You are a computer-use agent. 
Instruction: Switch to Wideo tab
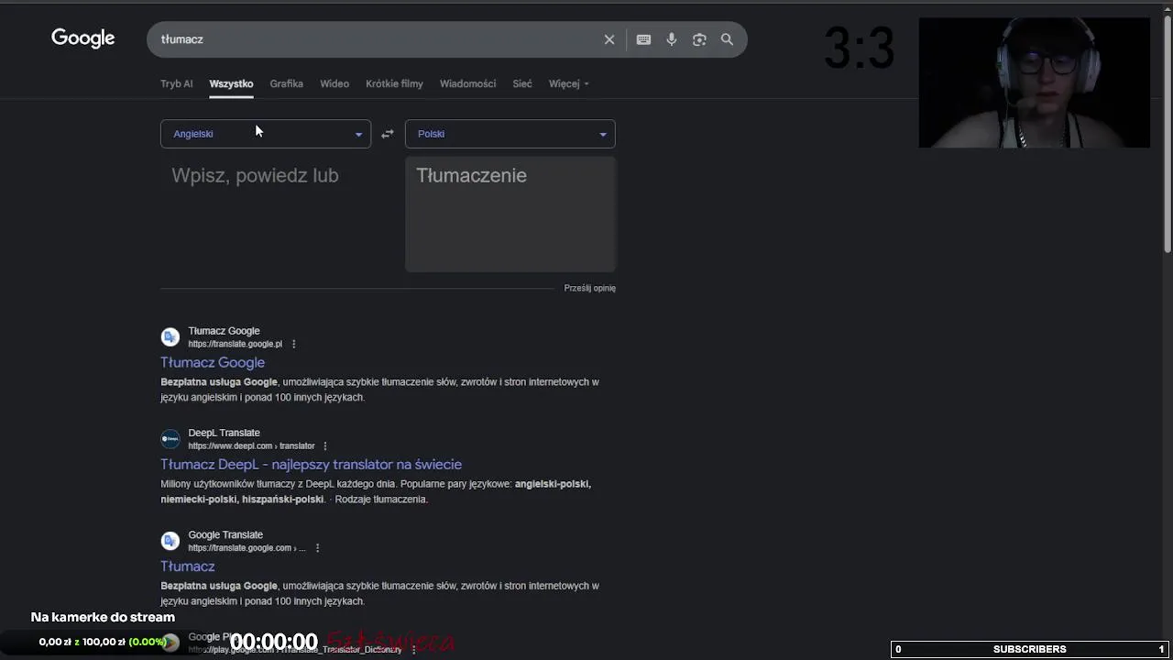pyautogui.click(x=334, y=83)
